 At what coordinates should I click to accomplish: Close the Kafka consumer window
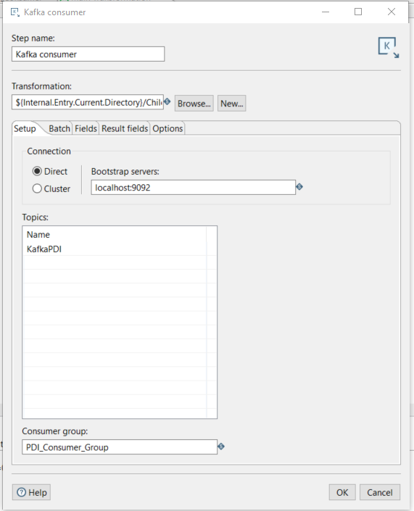point(392,12)
